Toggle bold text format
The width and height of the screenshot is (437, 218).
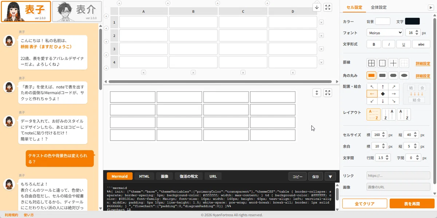(x=374, y=44)
